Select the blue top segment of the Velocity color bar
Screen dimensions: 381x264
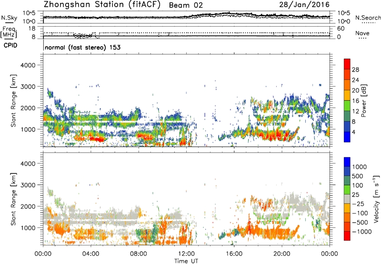pos(347,162)
